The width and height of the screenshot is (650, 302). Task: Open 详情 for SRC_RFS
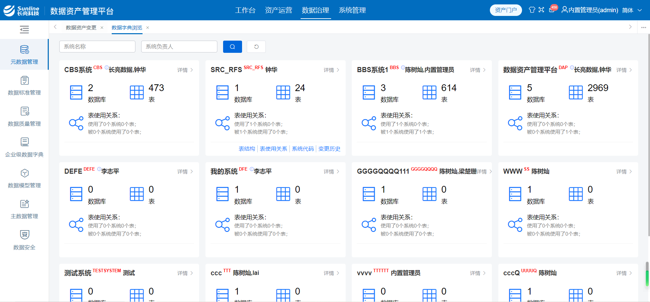[x=331, y=70]
